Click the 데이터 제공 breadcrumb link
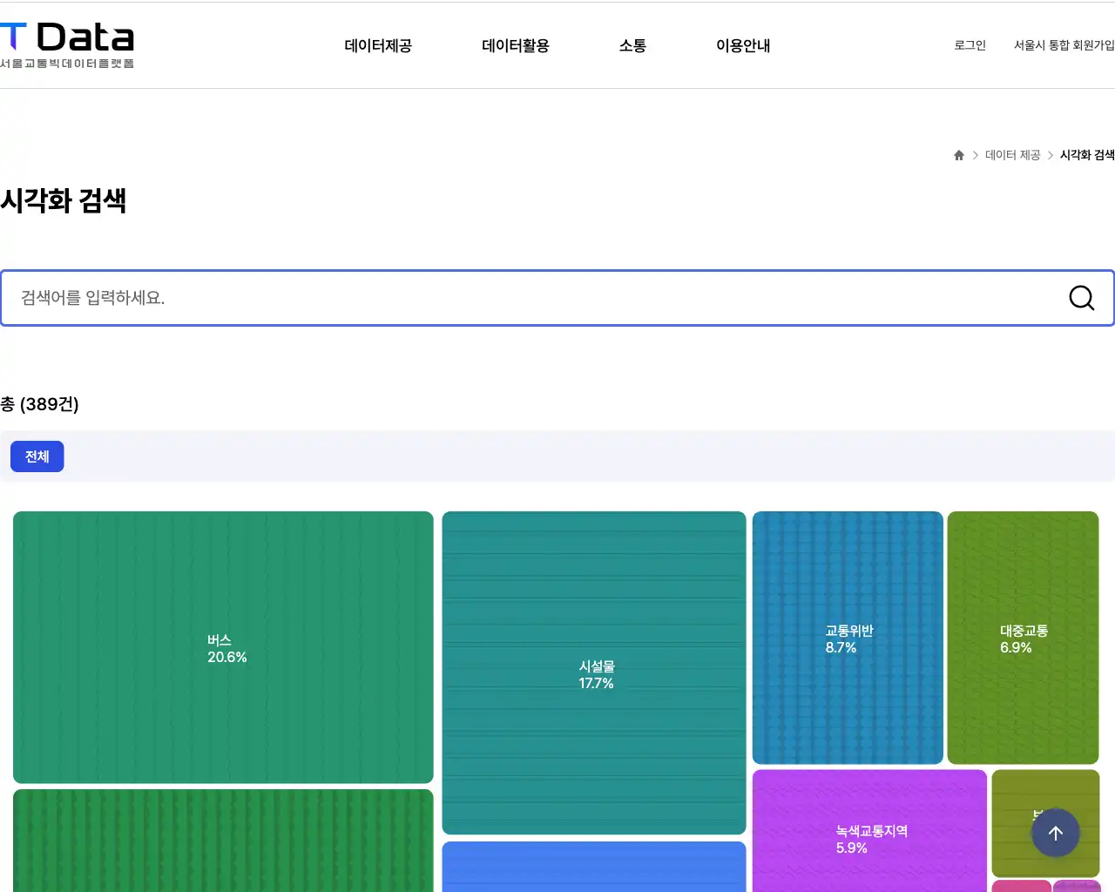This screenshot has width=1115, height=892. click(x=1012, y=154)
